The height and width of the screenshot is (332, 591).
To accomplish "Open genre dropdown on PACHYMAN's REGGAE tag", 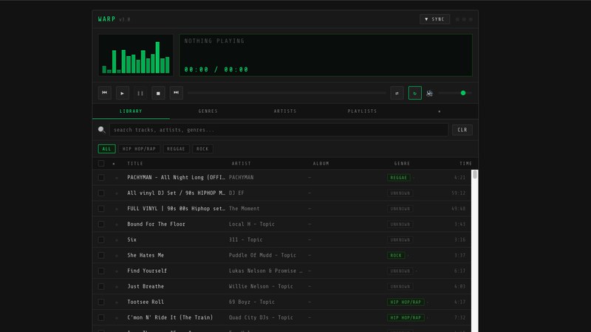I will pyautogui.click(x=414, y=178).
